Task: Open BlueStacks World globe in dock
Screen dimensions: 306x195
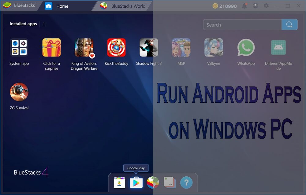Action: pos(153,182)
